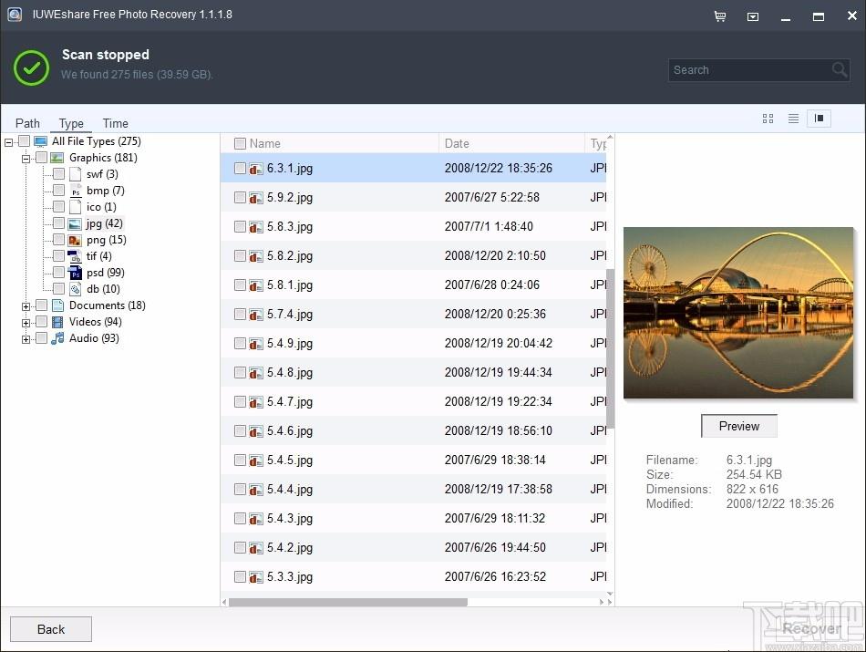The height and width of the screenshot is (652, 866).
Task: Click the Documents category icon
Action: (57, 305)
